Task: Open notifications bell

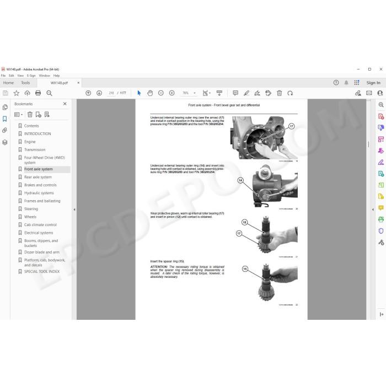Action: click(x=346, y=83)
